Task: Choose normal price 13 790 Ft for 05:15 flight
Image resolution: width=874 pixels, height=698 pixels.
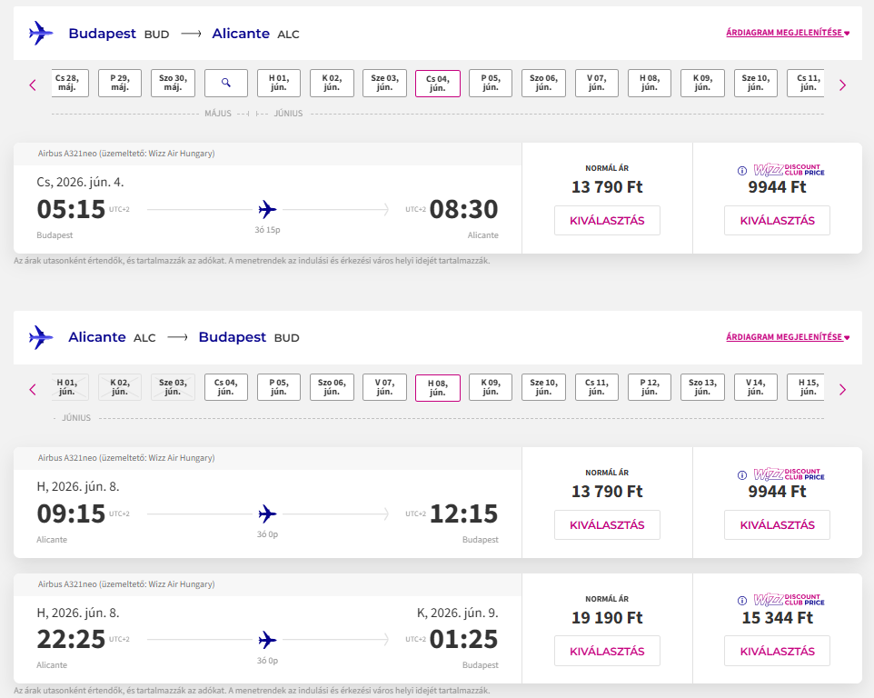Action: (607, 221)
